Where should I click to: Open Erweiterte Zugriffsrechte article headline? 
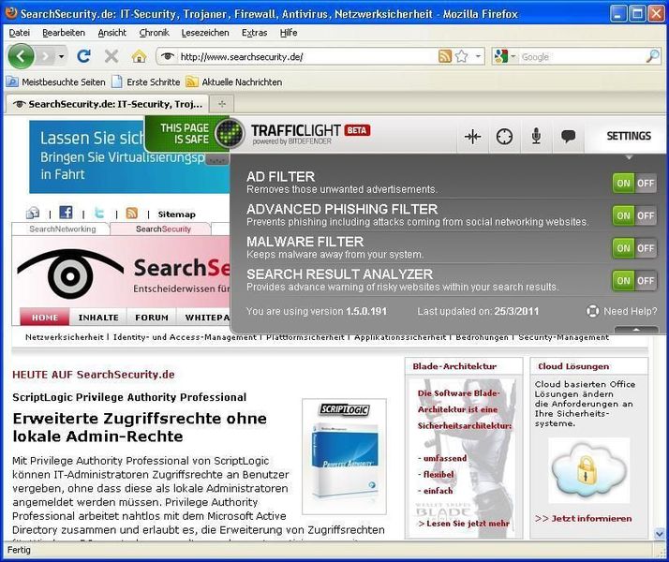140,427
